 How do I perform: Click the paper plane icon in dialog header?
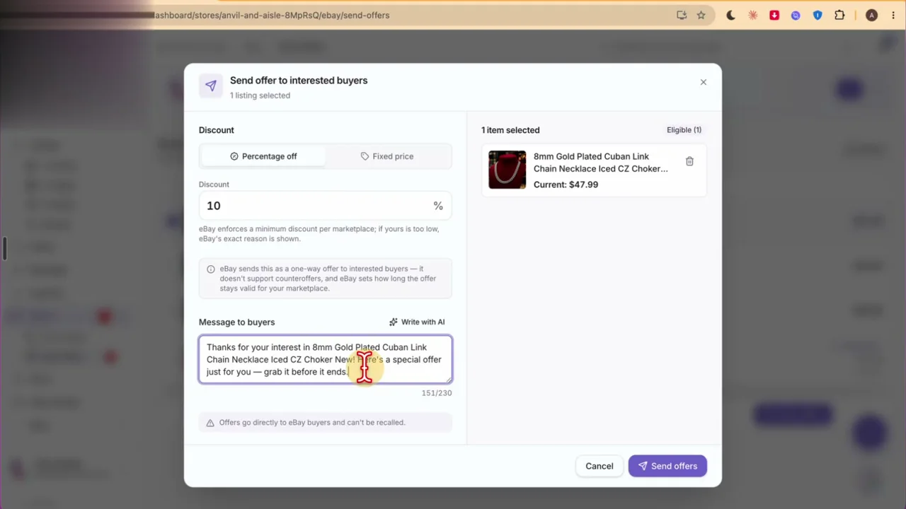[x=211, y=86]
